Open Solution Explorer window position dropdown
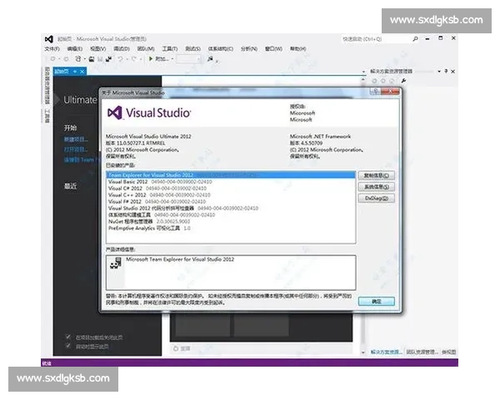 click(439, 71)
